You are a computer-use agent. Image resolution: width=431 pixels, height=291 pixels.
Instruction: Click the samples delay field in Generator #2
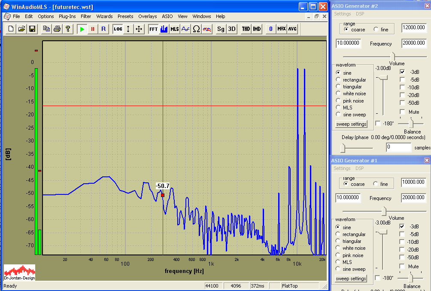tap(398, 147)
